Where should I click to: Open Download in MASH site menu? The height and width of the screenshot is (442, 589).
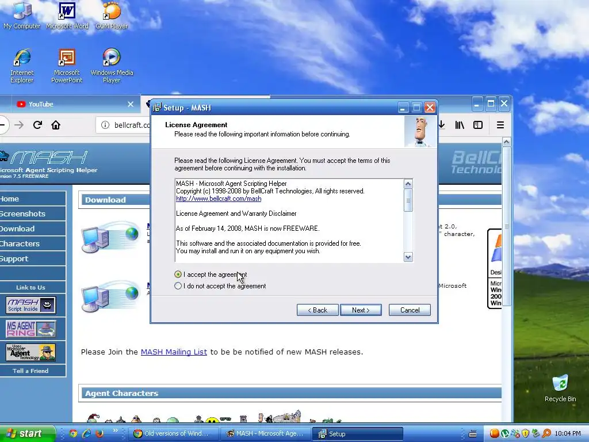[x=33, y=228]
